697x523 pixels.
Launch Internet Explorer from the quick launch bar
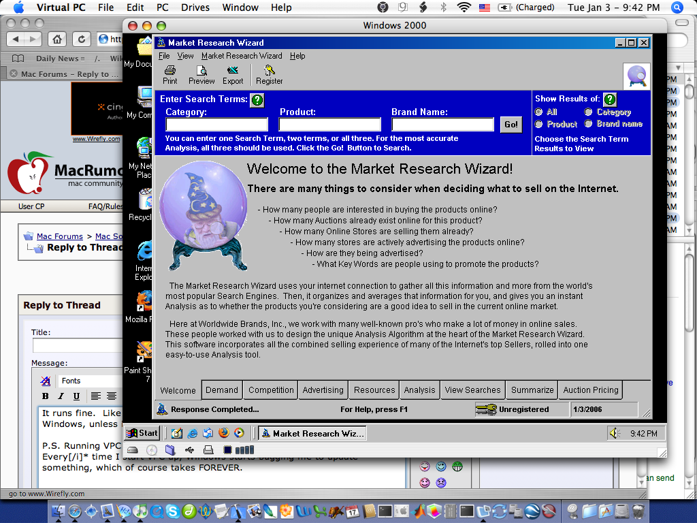point(193,433)
